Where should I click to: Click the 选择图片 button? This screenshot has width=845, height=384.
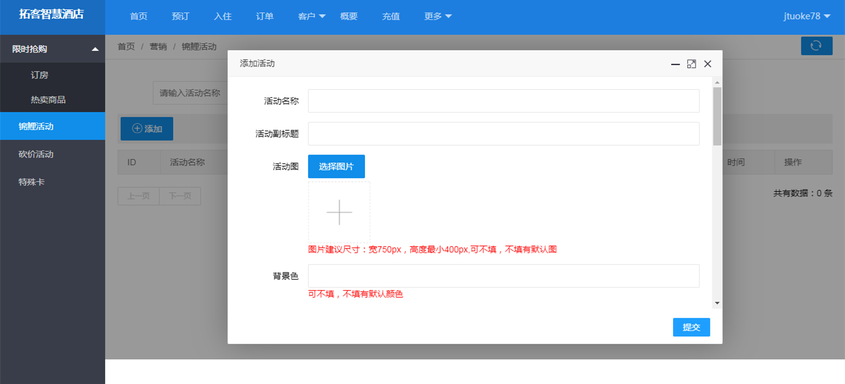pos(337,166)
